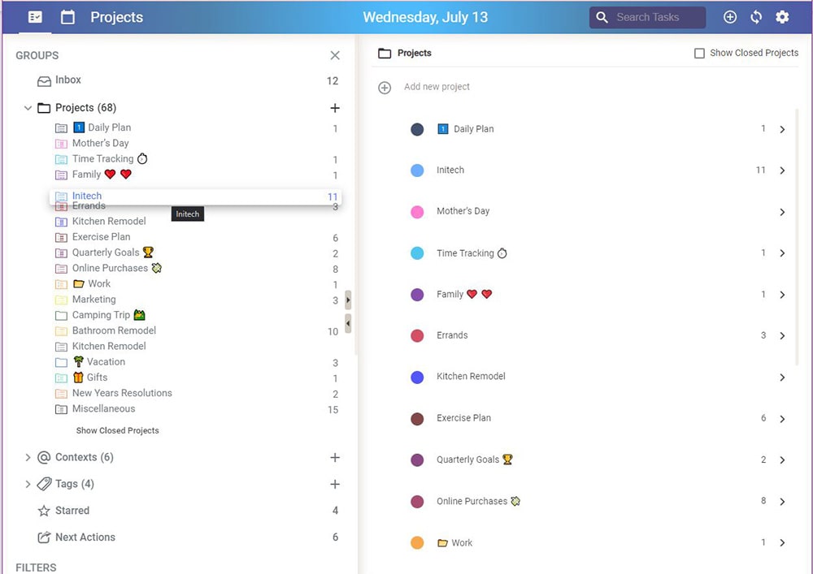This screenshot has width=813, height=574.
Task: Open the task list view icon
Action: click(35, 17)
